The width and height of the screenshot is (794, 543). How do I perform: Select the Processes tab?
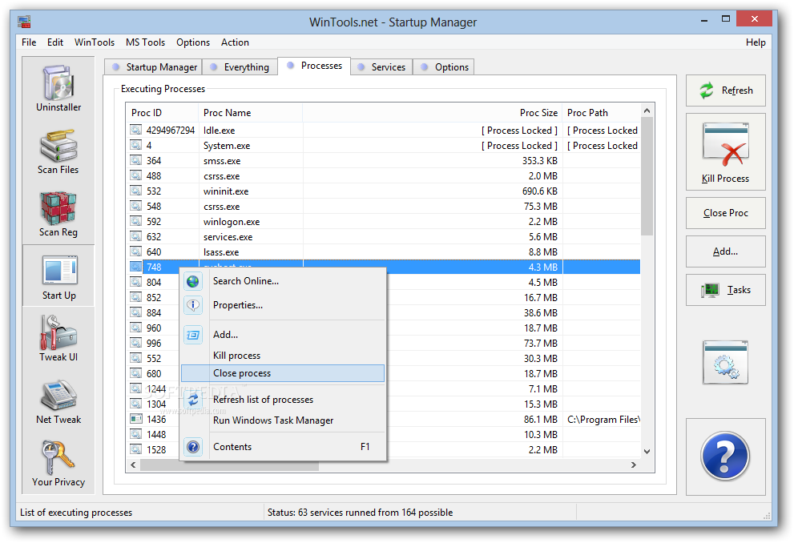coord(314,66)
